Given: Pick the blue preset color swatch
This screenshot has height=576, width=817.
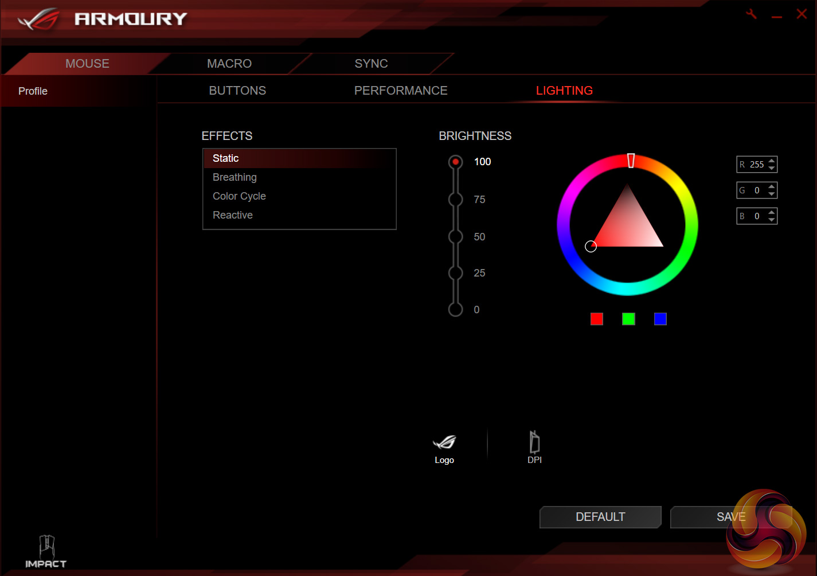Looking at the screenshot, I should click(660, 319).
